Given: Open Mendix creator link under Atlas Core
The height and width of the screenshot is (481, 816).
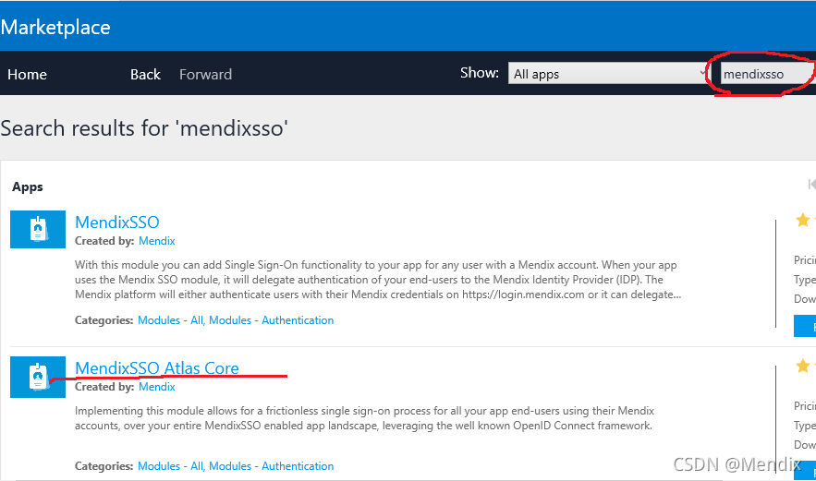Looking at the screenshot, I should (x=157, y=386).
